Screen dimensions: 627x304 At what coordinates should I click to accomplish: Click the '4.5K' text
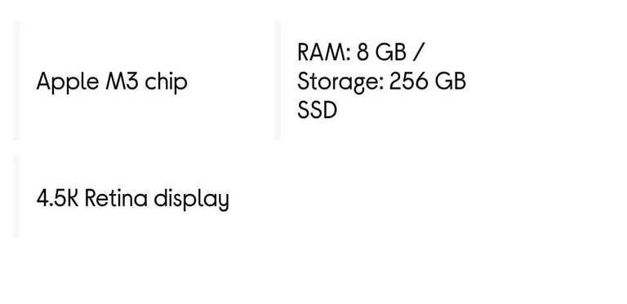(x=57, y=198)
